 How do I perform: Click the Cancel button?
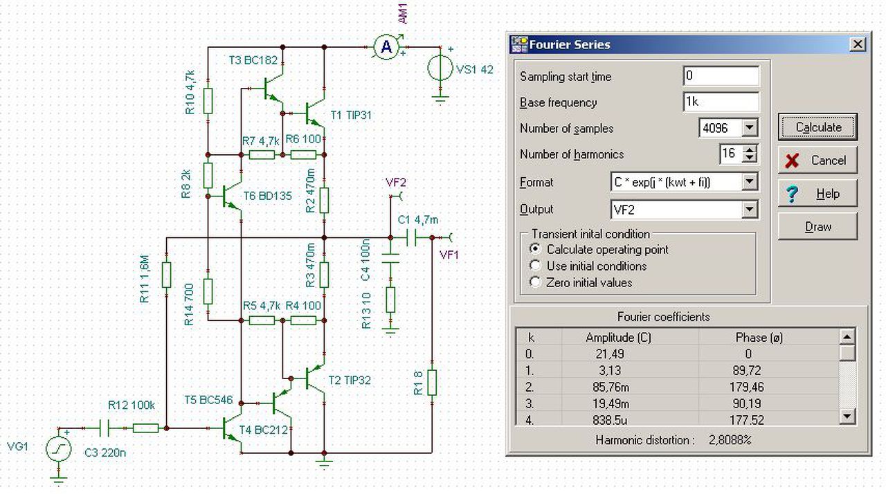pyautogui.click(x=817, y=160)
